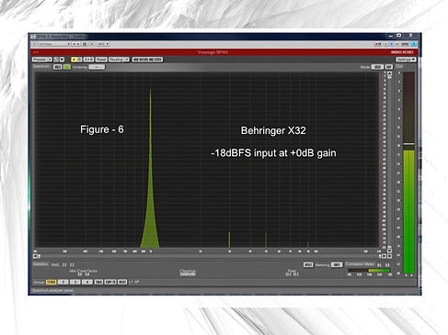Click the scroll up arrow above level scale
This screenshot has height=335, width=448.
point(389,73)
